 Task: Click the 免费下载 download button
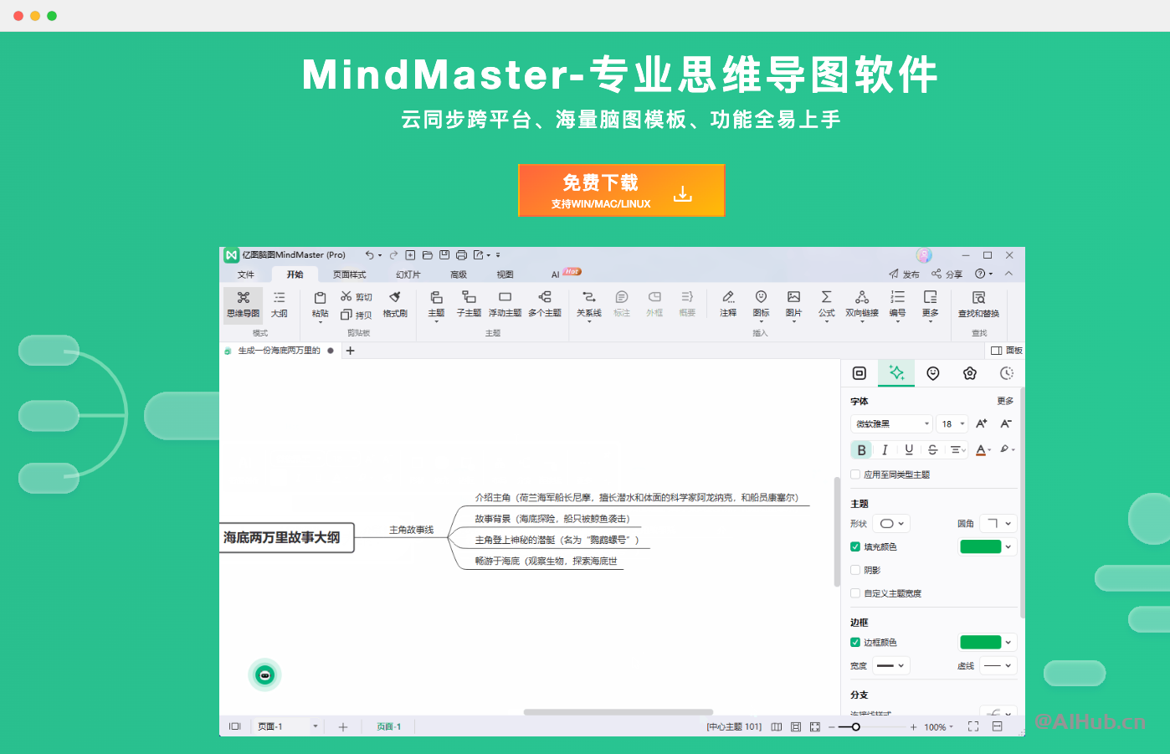pos(621,190)
